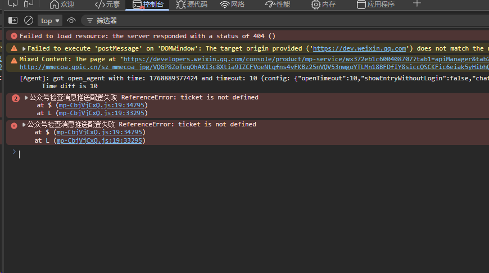Viewport: 489px width, 273px height.
Task: Open the https://dev.weixin.qq.com link
Action: (x=359, y=48)
